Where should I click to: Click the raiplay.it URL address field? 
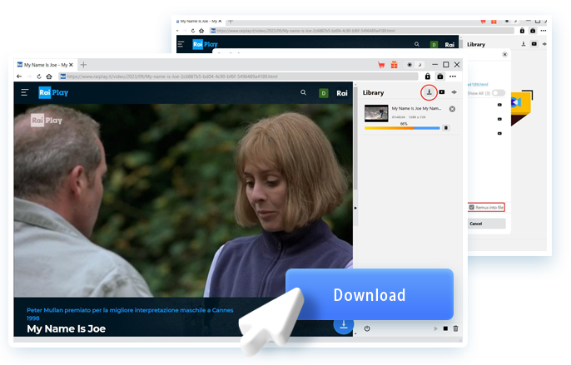[239, 76]
